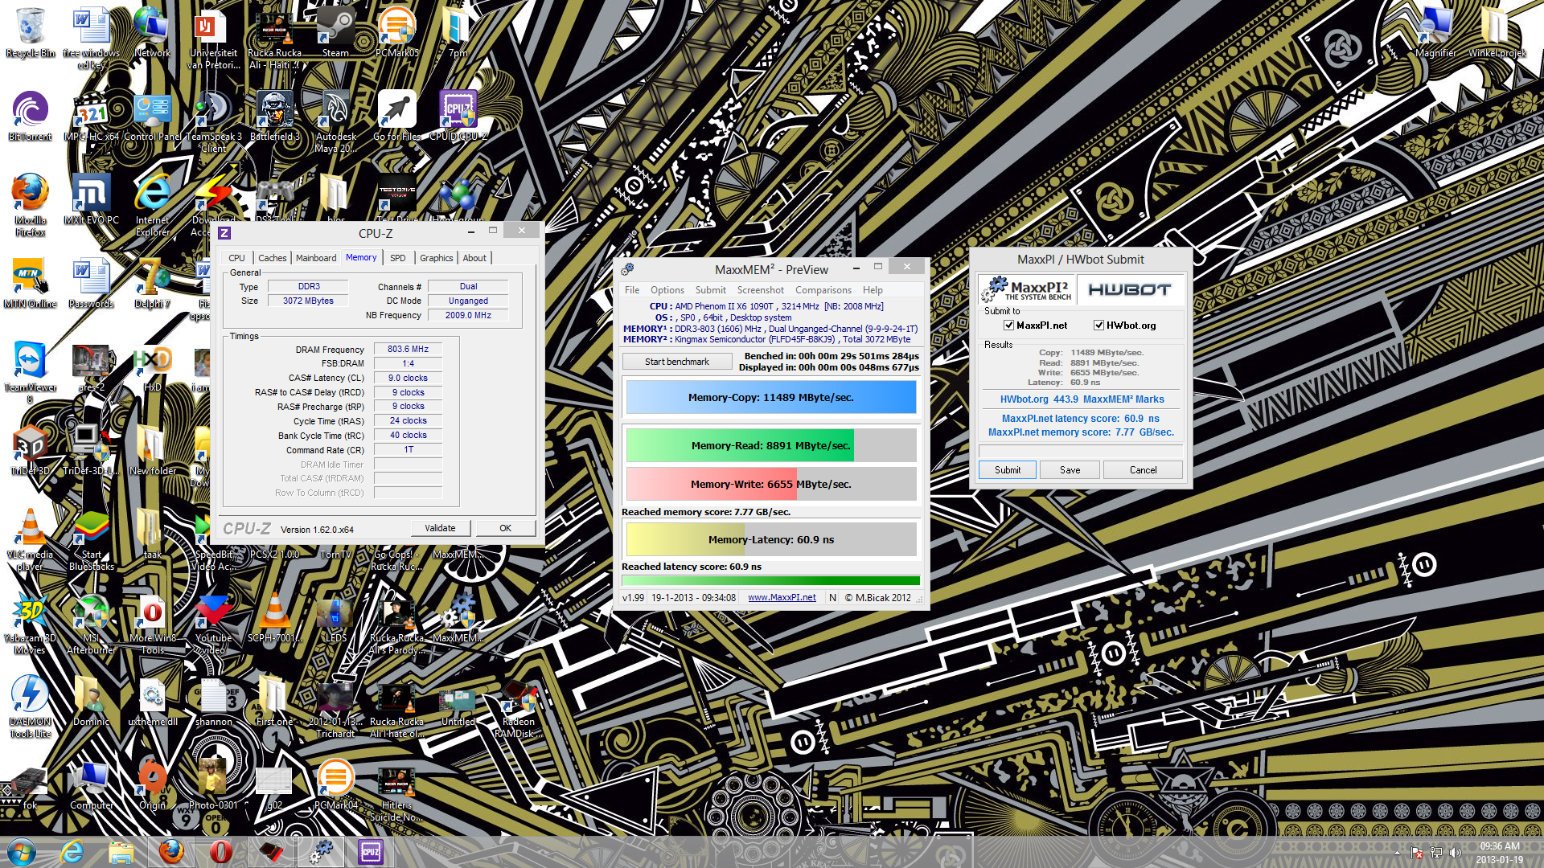Open the Recycle Bin desktop icon
This screenshot has height=868, width=1544.
[31, 32]
